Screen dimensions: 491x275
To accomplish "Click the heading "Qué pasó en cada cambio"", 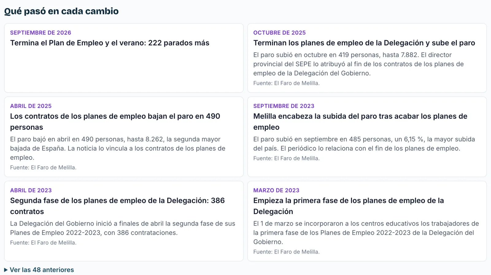I will pyautogui.click(x=61, y=11).
